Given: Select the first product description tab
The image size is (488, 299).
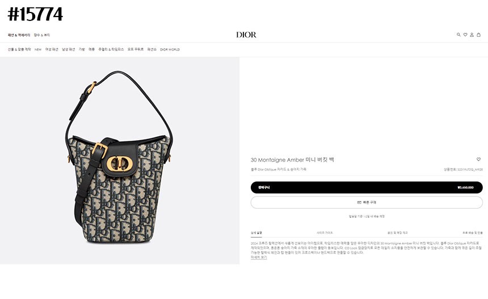Looking at the screenshot, I should [x=256, y=233].
